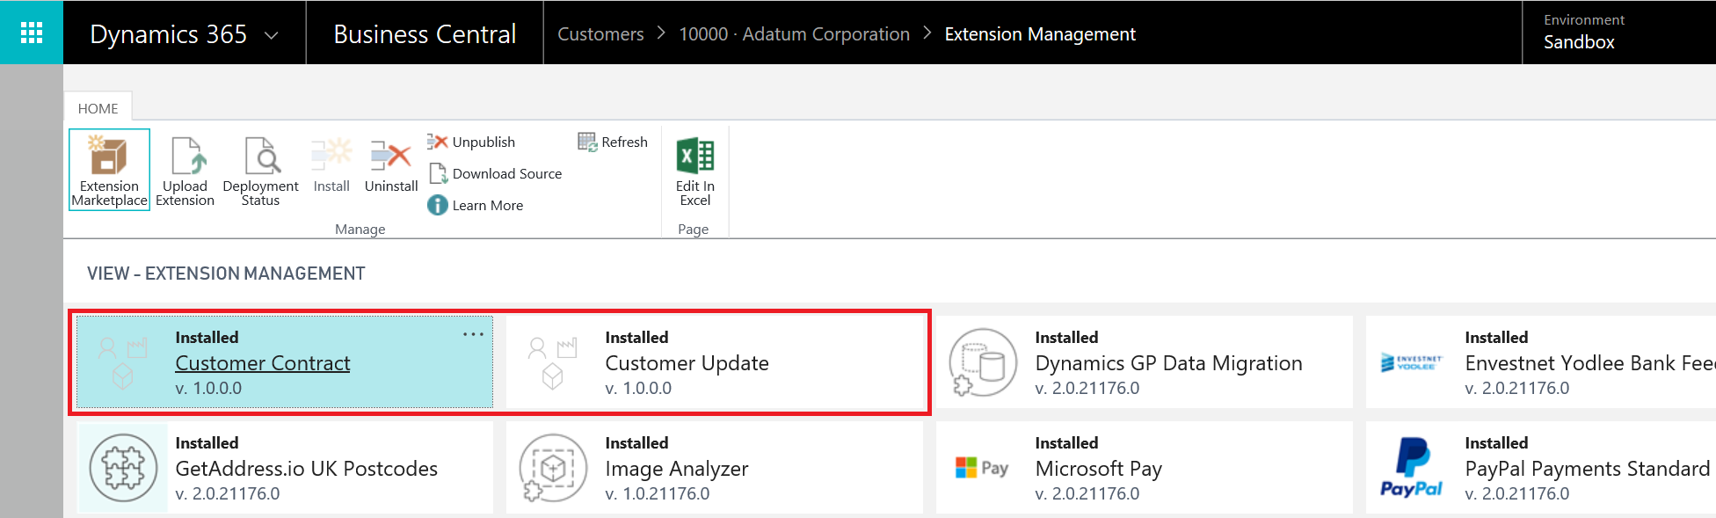The width and height of the screenshot is (1716, 518).
Task: Click the Image Analyzer extension tile
Action: tap(714, 468)
